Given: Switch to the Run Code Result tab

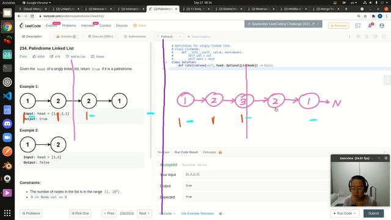Looking at the screenshot, I should 186,152.
